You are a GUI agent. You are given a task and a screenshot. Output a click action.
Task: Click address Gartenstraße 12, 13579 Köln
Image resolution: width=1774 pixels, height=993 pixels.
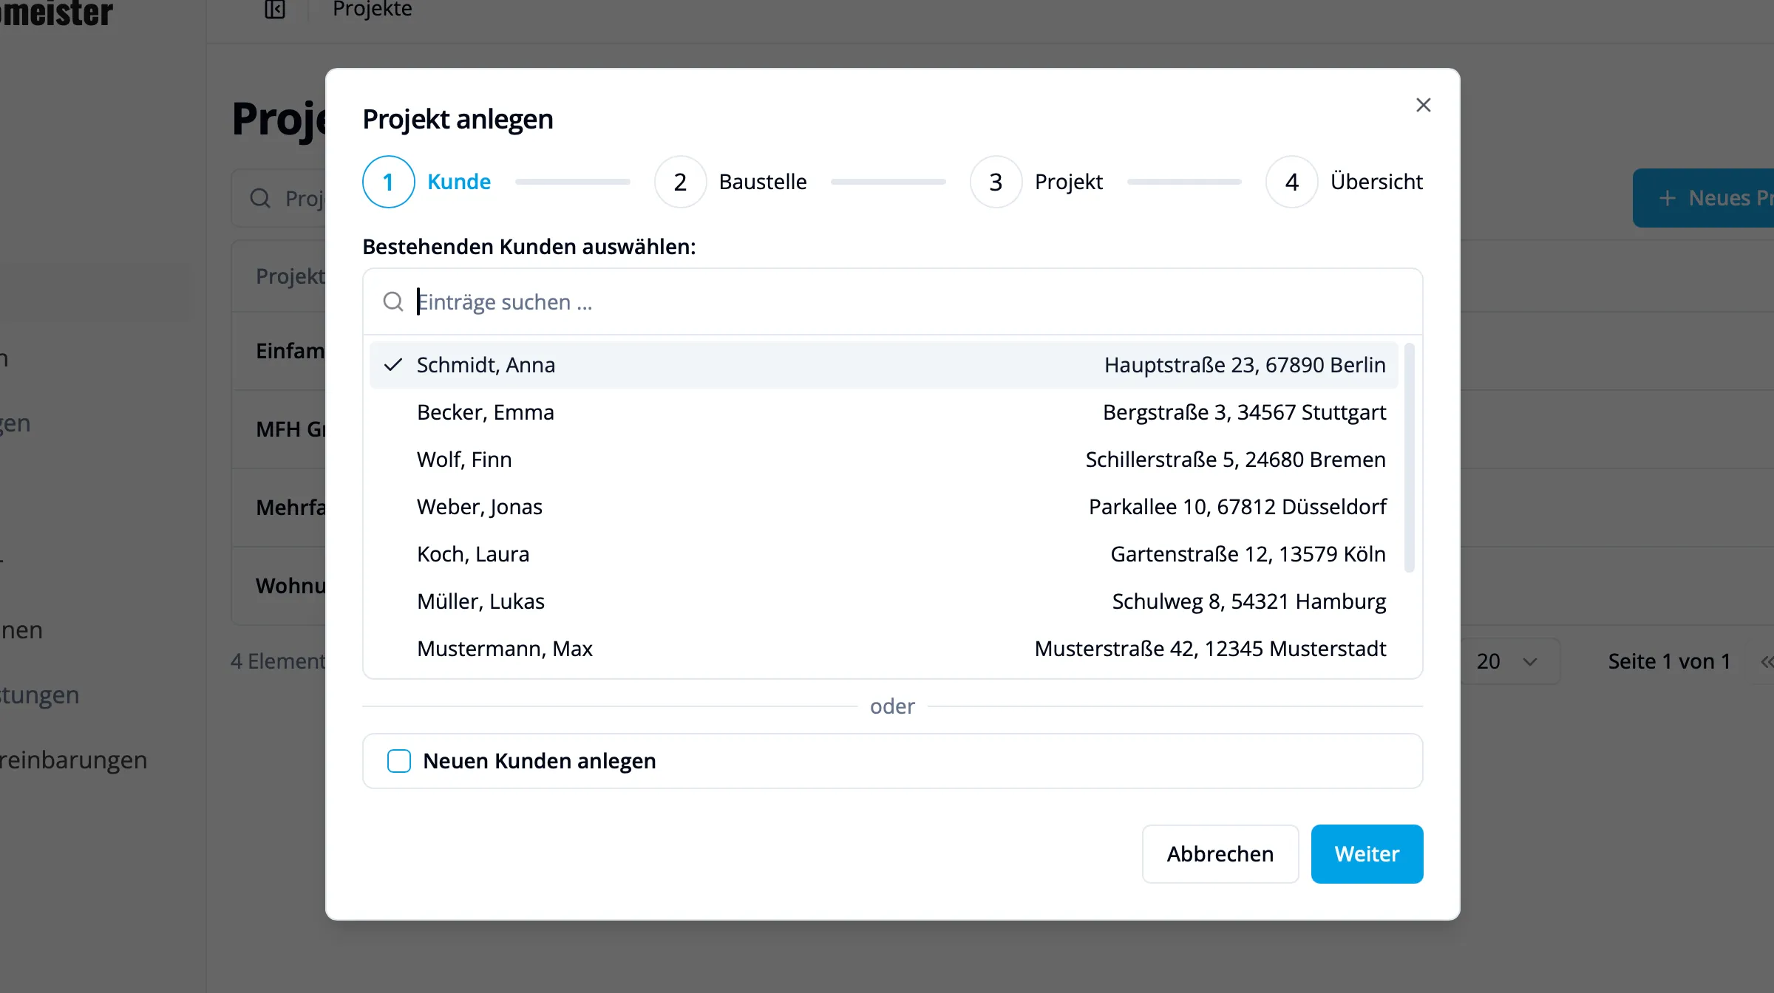1248,554
